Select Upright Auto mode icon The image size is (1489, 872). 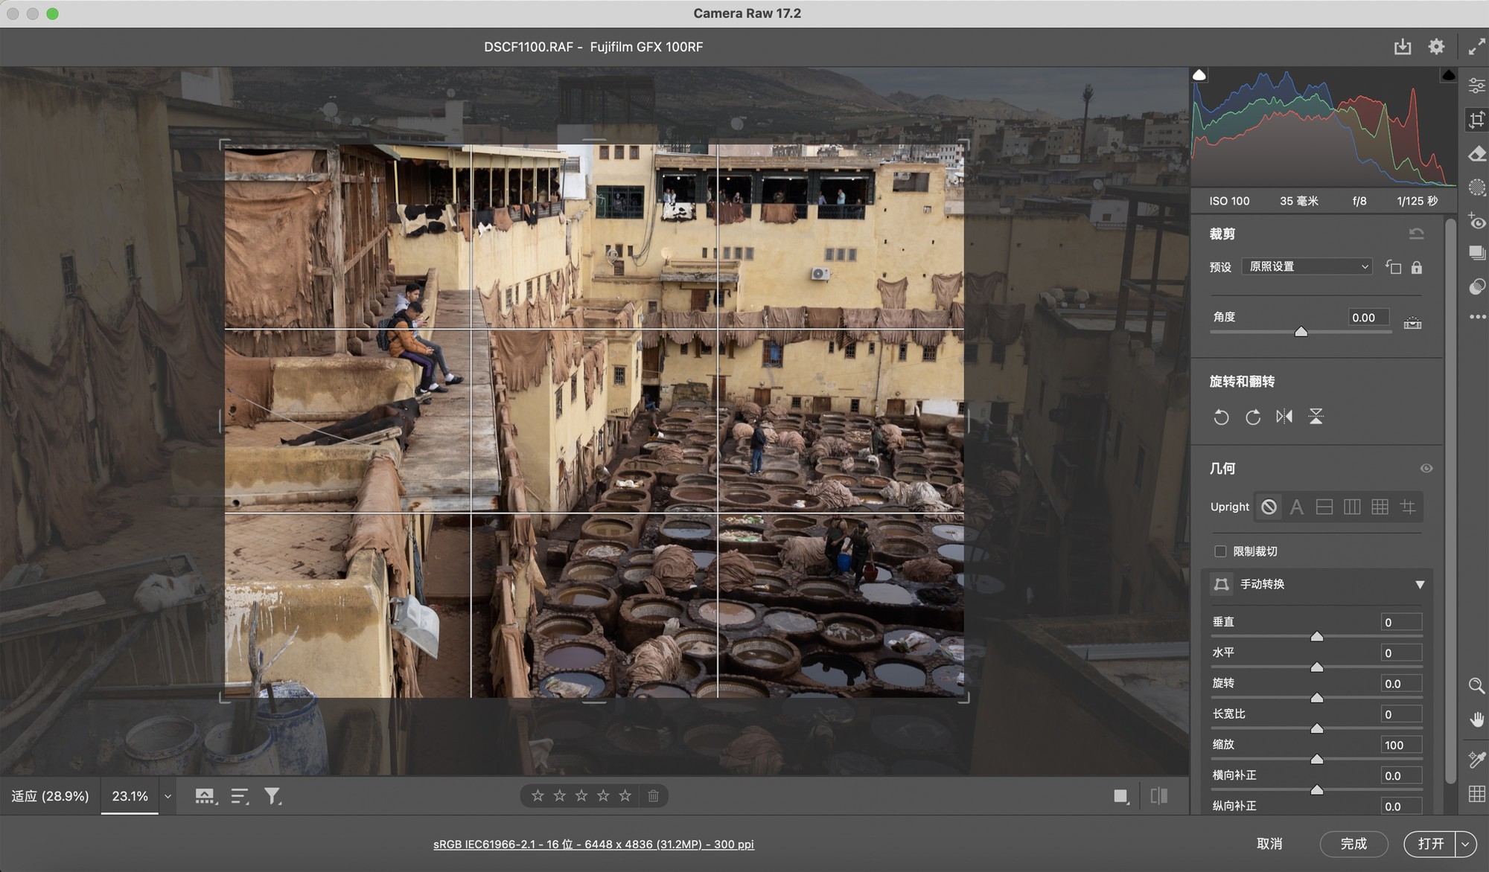tap(1296, 507)
